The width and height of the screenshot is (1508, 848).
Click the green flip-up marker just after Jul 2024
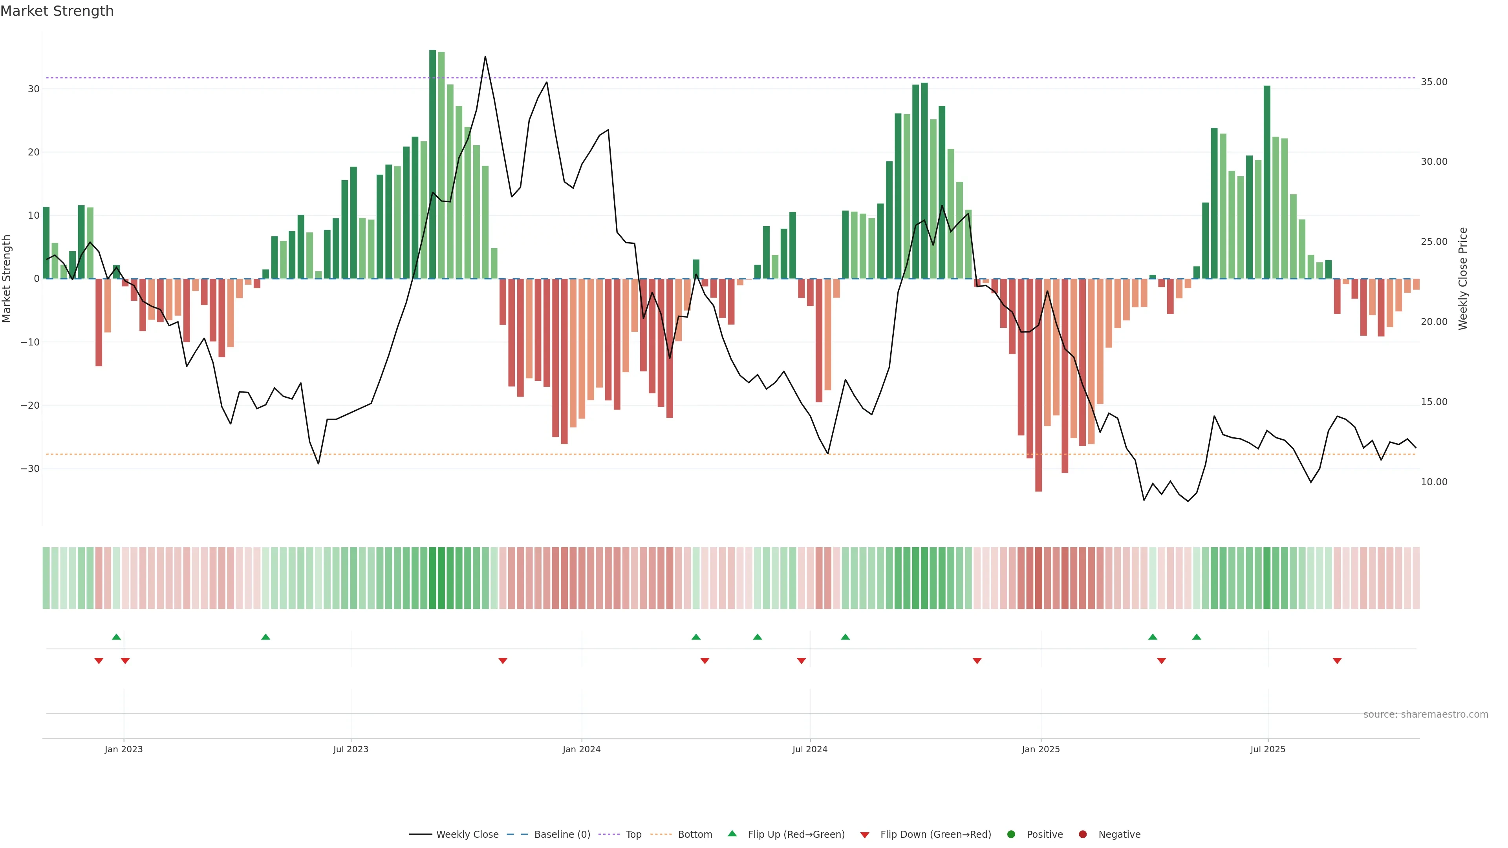point(846,637)
